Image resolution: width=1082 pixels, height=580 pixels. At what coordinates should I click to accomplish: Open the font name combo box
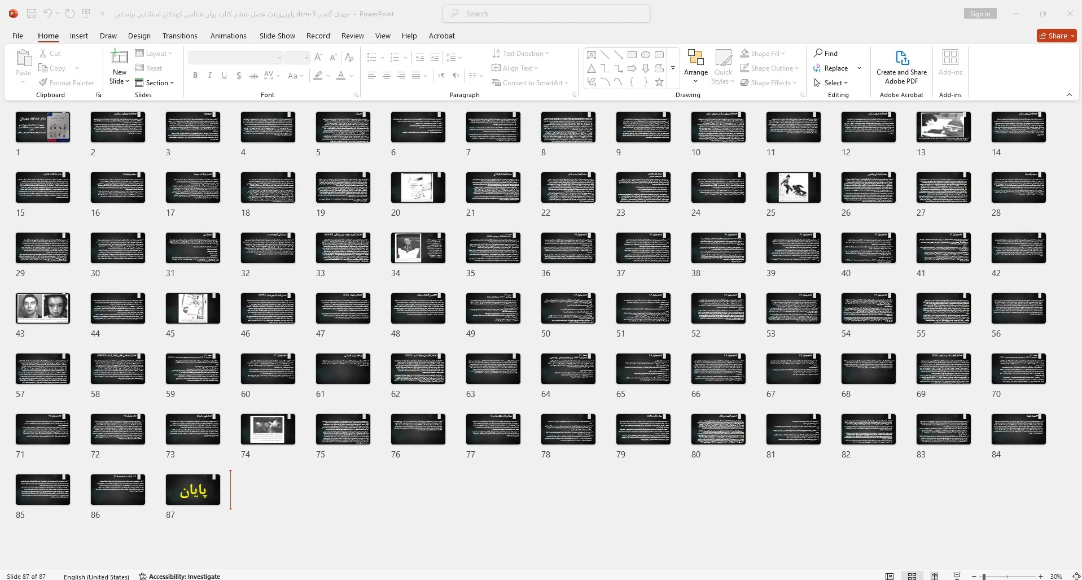[235, 58]
